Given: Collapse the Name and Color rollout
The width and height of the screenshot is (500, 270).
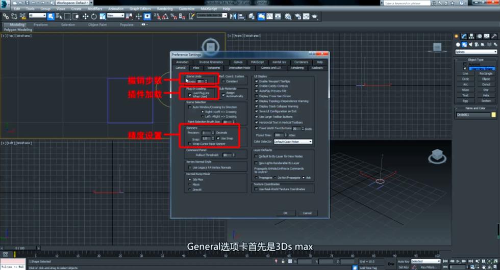Looking at the screenshot, I should (x=476, y=108).
